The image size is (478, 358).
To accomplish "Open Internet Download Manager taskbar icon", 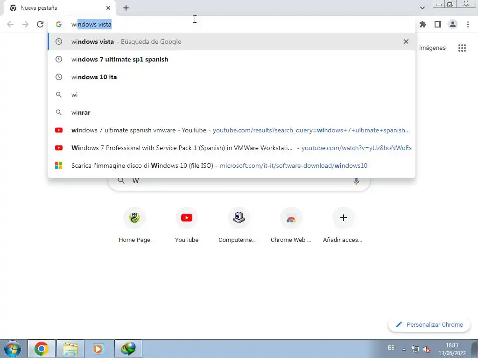I will pos(128,349).
